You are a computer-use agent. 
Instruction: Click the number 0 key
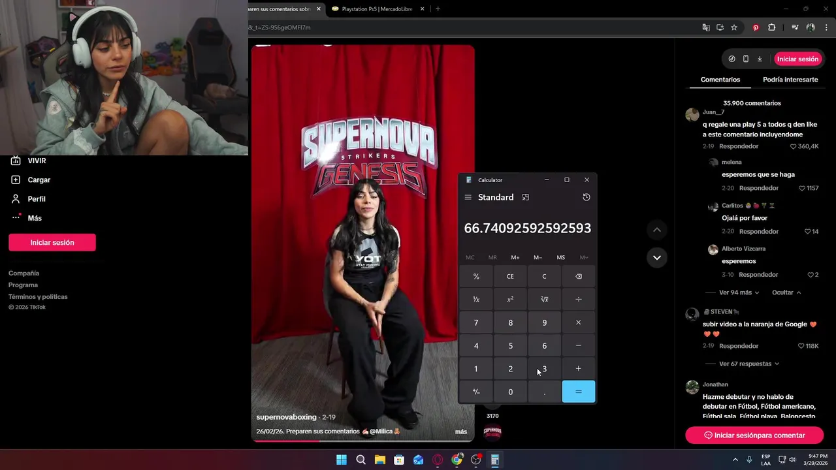[510, 392]
